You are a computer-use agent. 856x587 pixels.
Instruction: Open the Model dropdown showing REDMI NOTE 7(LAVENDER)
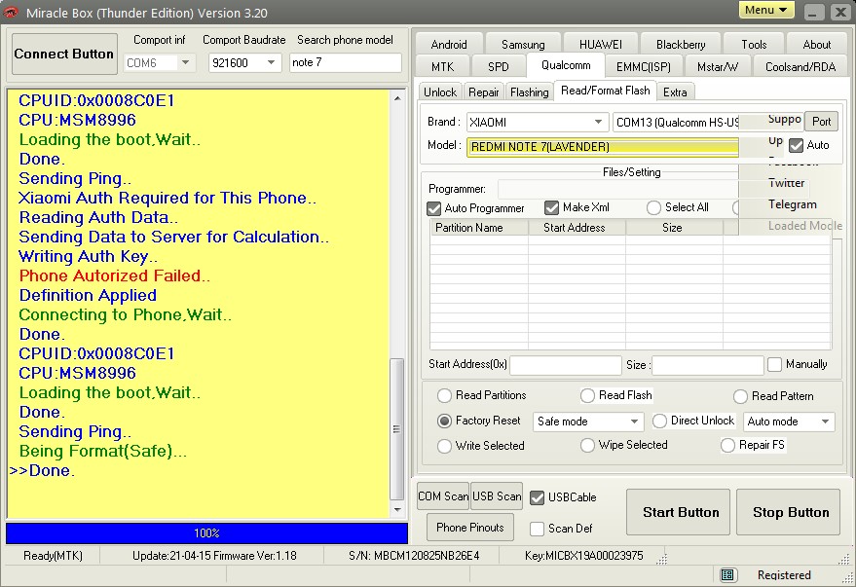click(x=603, y=147)
